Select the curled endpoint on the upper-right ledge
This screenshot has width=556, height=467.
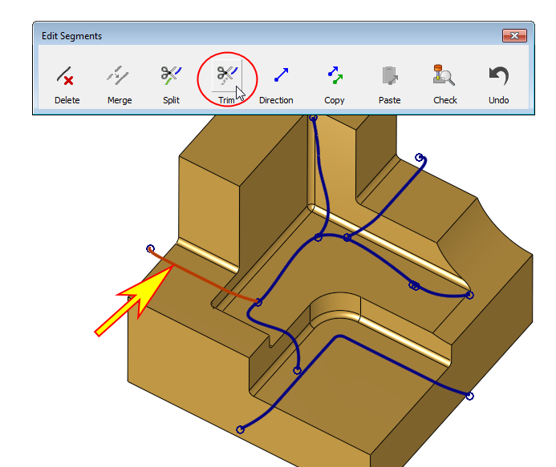tap(419, 159)
